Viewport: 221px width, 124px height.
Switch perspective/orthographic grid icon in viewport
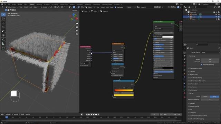pos(77,34)
